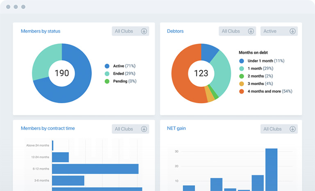Open All Clubs dropdown in Members by contract time

tap(130, 129)
